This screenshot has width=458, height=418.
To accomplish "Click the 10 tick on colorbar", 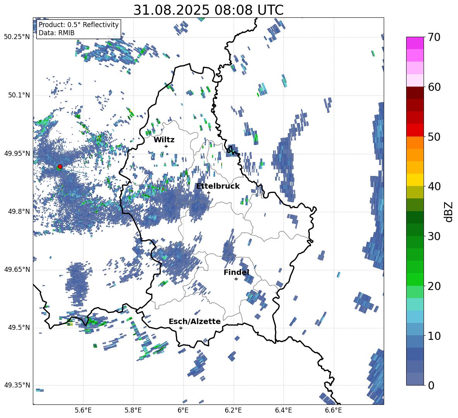I will click(x=434, y=336).
